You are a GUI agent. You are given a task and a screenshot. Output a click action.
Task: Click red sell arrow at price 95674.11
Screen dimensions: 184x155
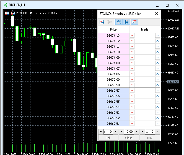(x=132, y=46)
